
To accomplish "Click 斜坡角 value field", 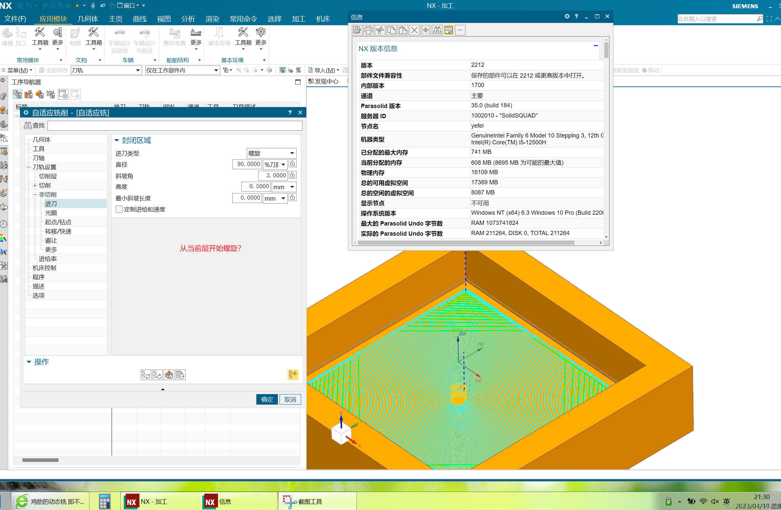I will click(x=273, y=175).
